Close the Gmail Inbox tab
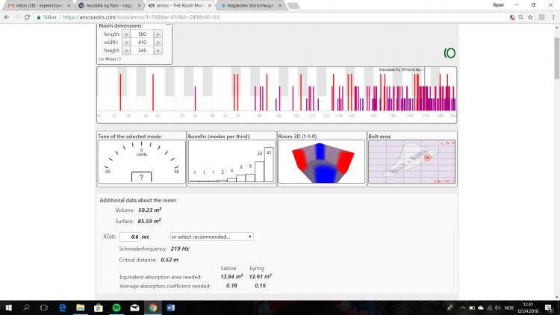The image size is (560, 315). pos(69,6)
